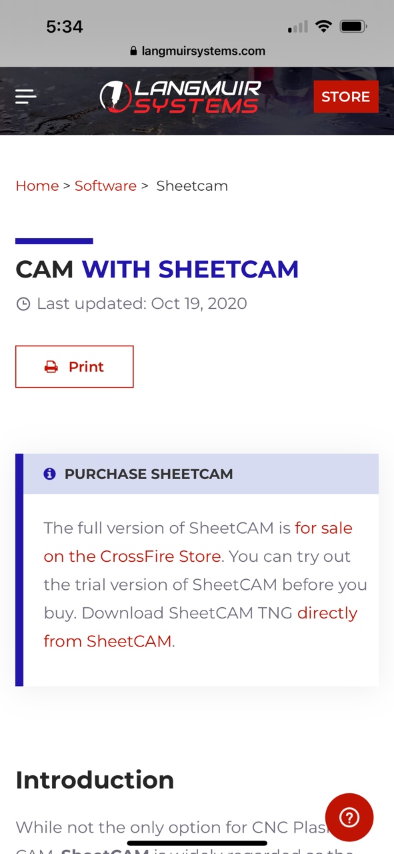Tap the langmuirsystems.com address bar

(x=197, y=51)
